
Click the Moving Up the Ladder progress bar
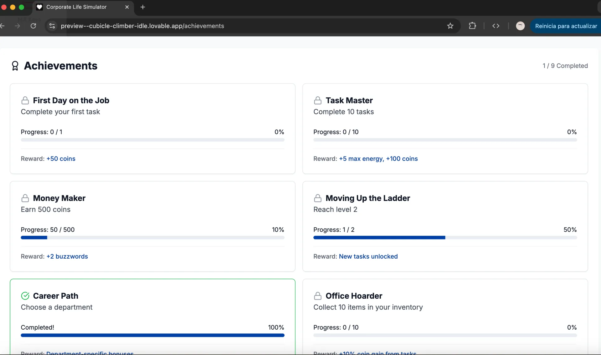[x=445, y=238]
